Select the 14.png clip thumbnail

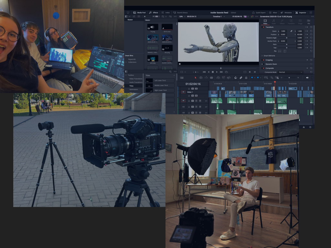153,27
